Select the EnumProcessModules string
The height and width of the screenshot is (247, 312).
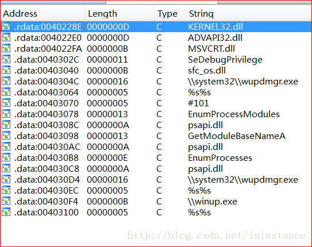point(234,114)
